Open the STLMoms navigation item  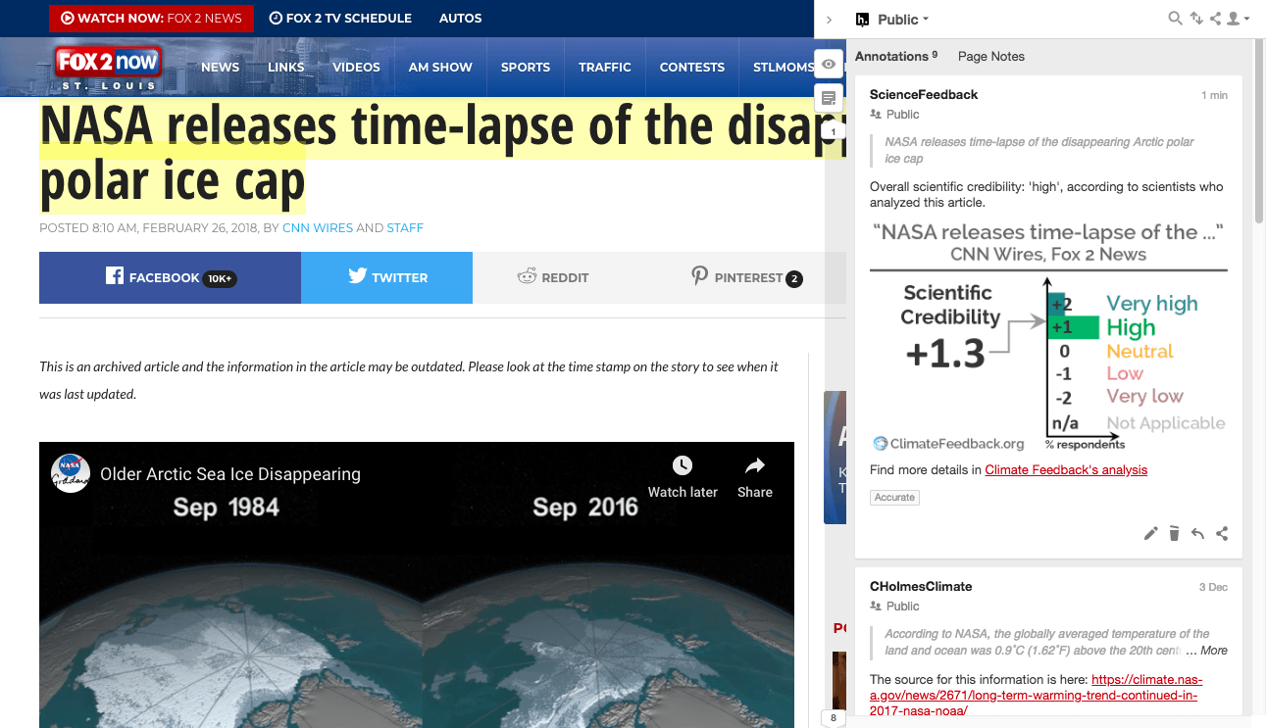[x=784, y=68]
